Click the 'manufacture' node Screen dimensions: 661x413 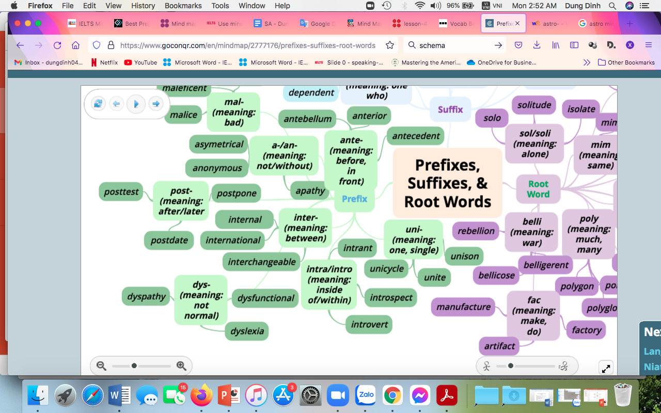pos(463,307)
